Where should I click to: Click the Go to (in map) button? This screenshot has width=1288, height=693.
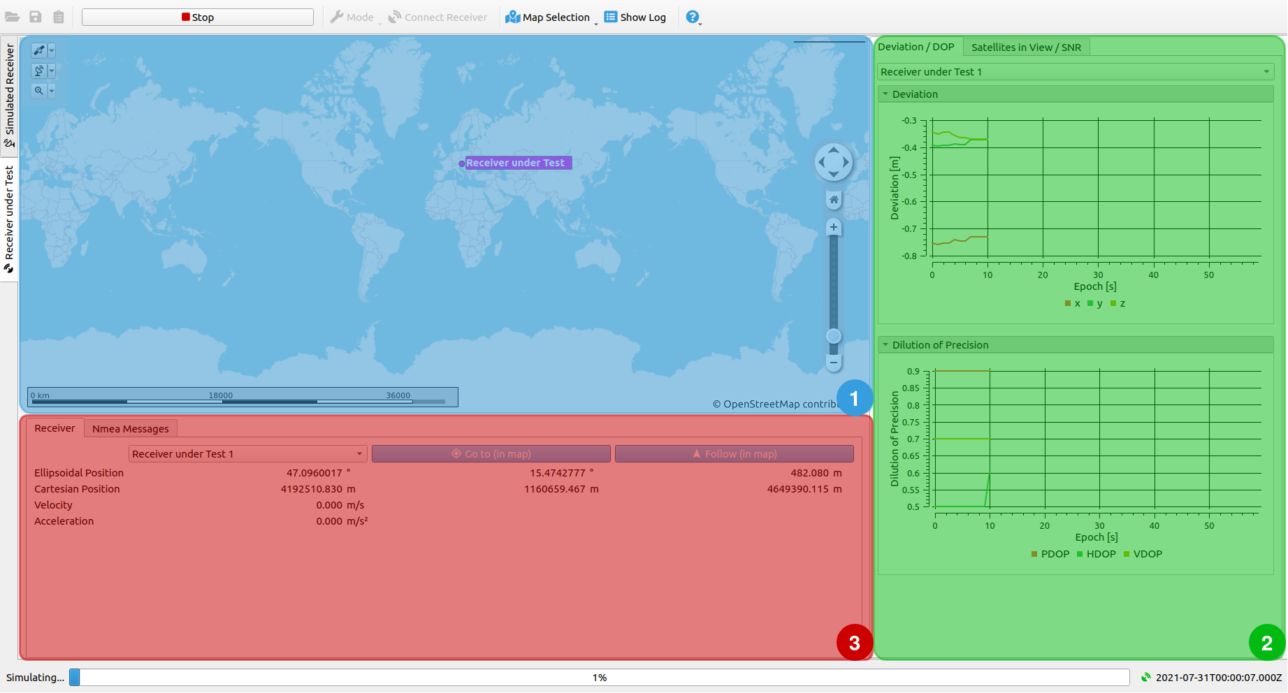(x=491, y=453)
